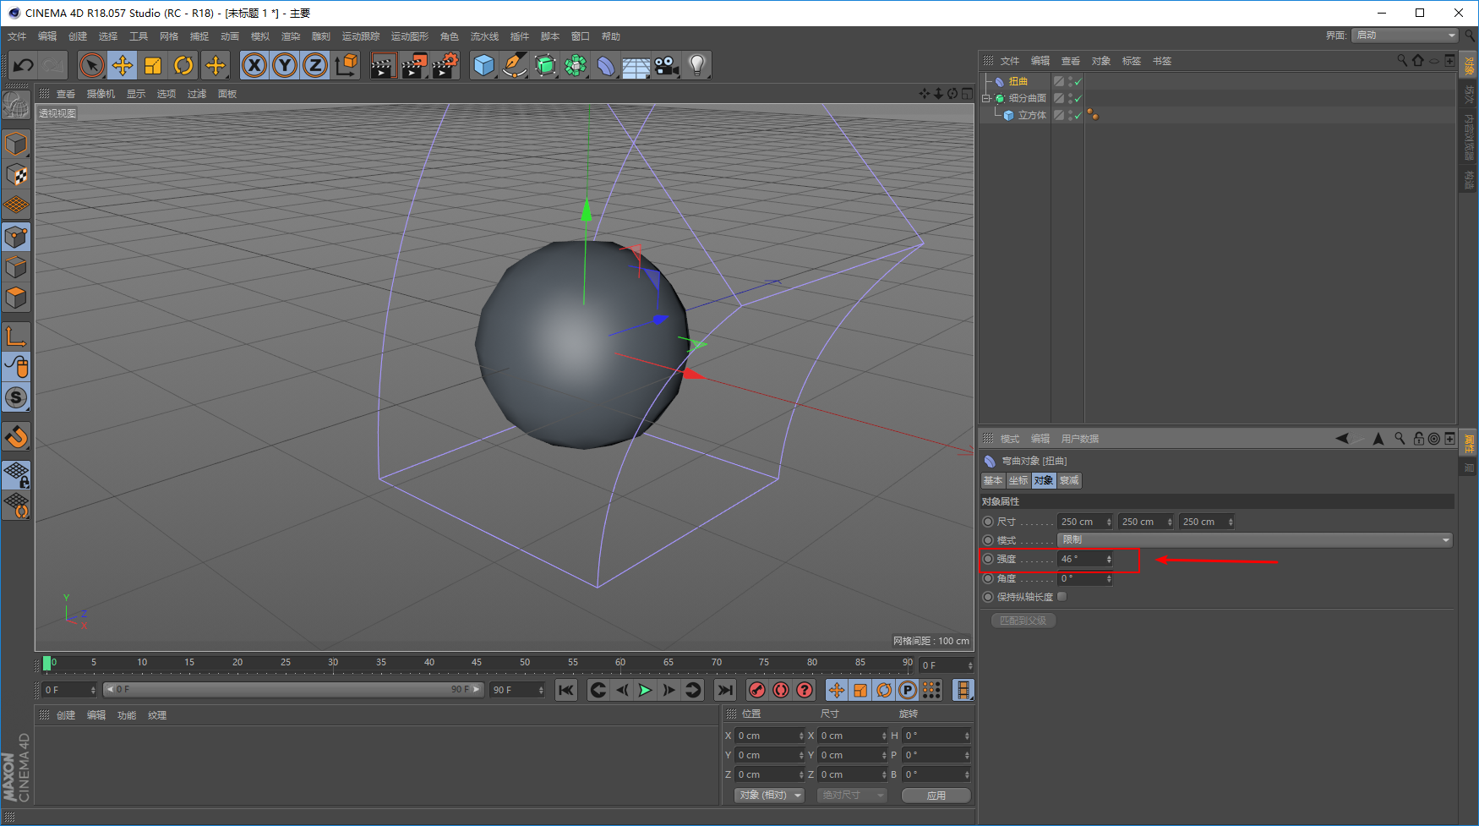
Task: Select the Texture mode icon
Action: [x=16, y=175]
